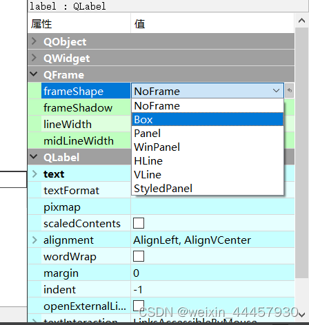Viewport: 309px width, 325px height.
Task: Select the margin property name
Action: 61,273
